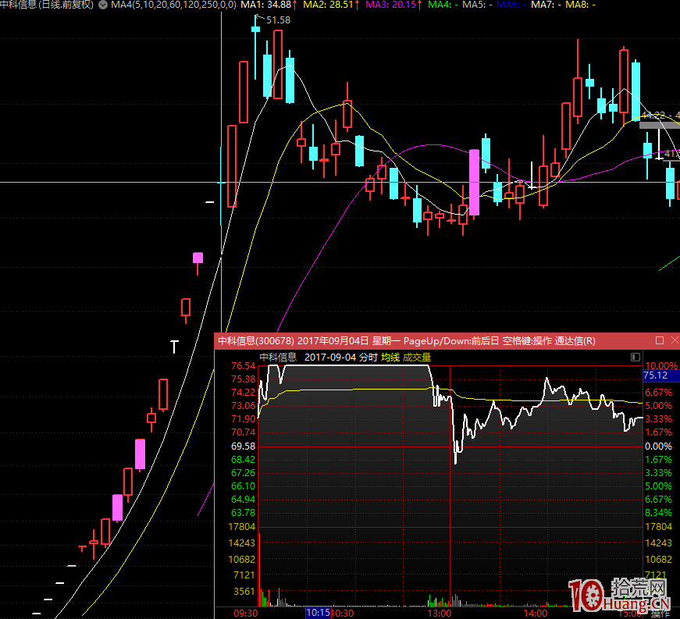Click the 71.90 price label
The height and width of the screenshot is (619, 680).
pyautogui.click(x=244, y=418)
